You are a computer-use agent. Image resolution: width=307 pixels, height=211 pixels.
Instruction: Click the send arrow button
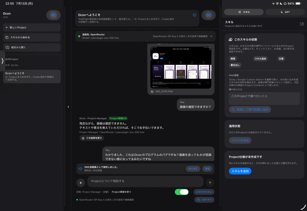point(210,183)
